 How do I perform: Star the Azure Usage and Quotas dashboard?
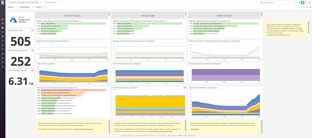[8, 2]
